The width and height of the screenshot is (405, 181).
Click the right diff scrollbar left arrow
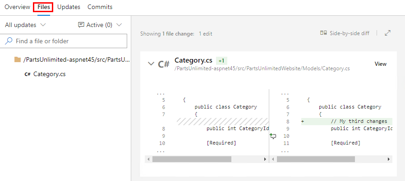click(273, 159)
